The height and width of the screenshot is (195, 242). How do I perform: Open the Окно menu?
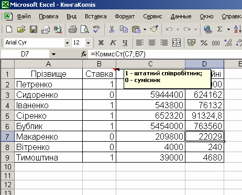206,16
